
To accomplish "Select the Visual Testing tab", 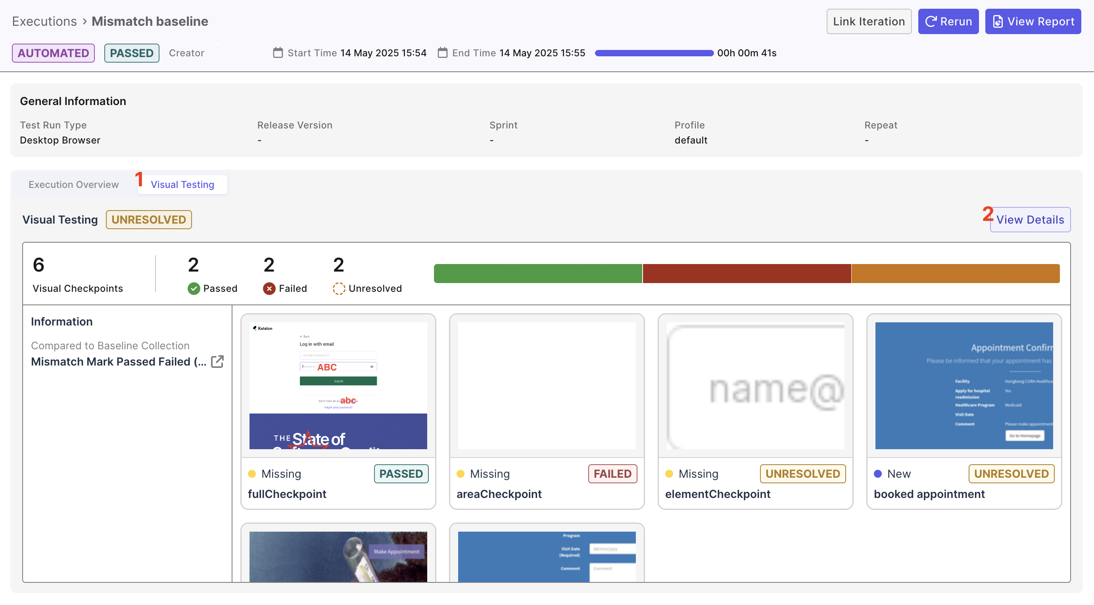I will pos(182,184).
